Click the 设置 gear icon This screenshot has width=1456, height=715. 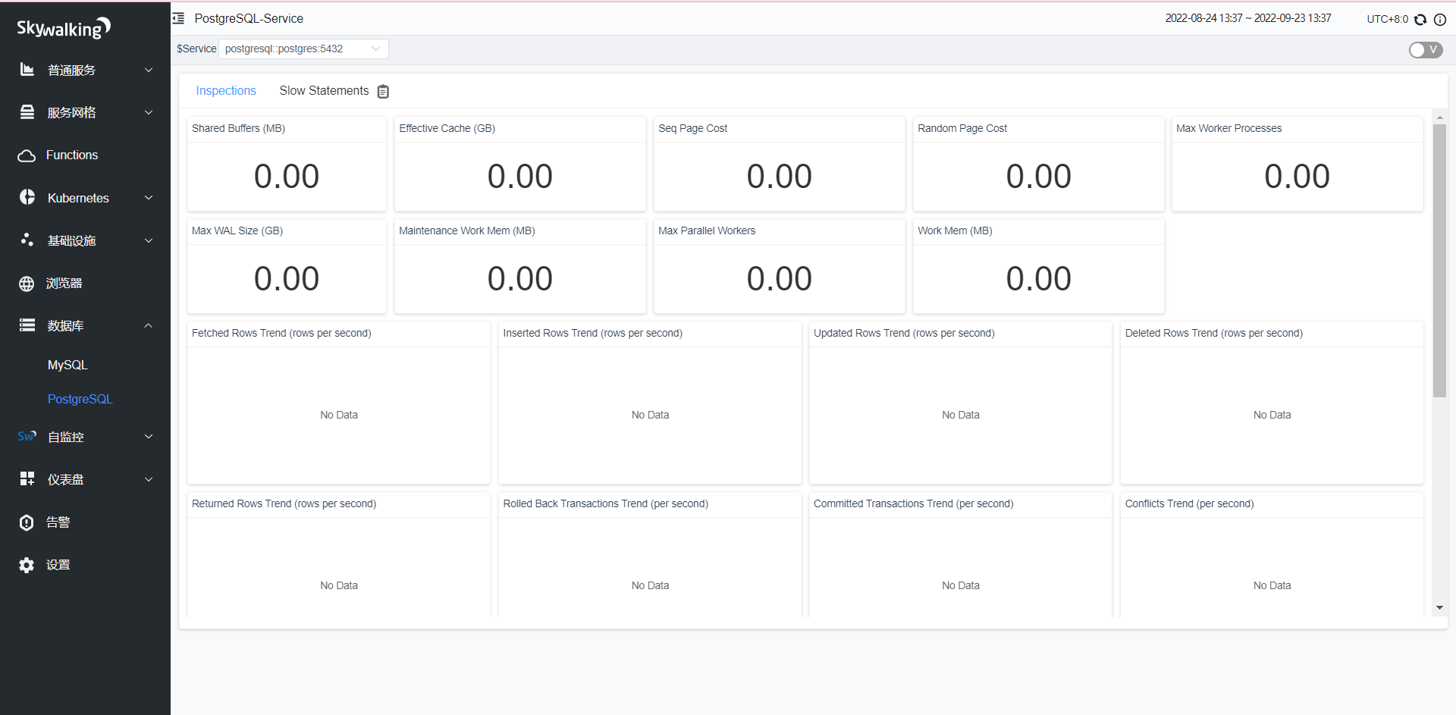[27, 565]
